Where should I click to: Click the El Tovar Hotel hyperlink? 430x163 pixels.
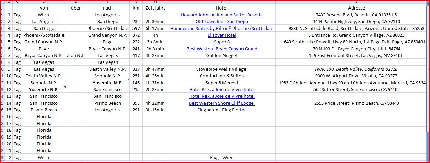(221, 35)
